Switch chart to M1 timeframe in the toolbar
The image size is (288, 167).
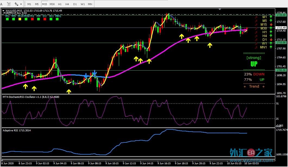coord(29,4)
